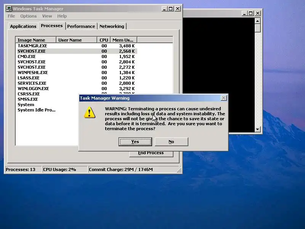Click Yes in the Task Manager Warning dialog
The width and height of the screenshot is (305, 229).
[x=135, y=142]
